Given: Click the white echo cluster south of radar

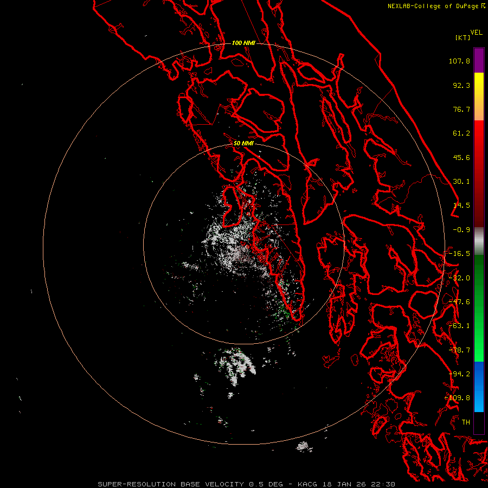Looking at the screenshot, I should click(x=237, y=365).
